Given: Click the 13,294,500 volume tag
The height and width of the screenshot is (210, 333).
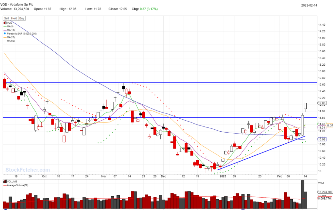Looking at the screenshot, I should click(325, 192).
